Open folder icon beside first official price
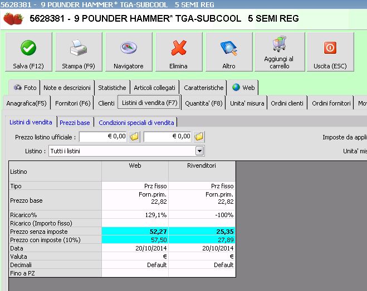367x291 pixels. point(134,137)
